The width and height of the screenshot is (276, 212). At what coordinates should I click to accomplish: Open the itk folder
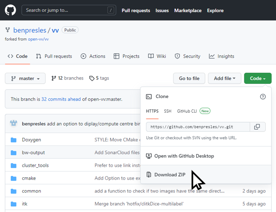point(24,204)
